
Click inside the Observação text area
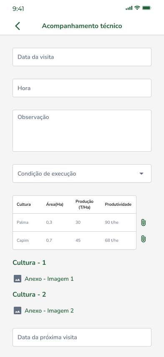(x=82, y=131)
